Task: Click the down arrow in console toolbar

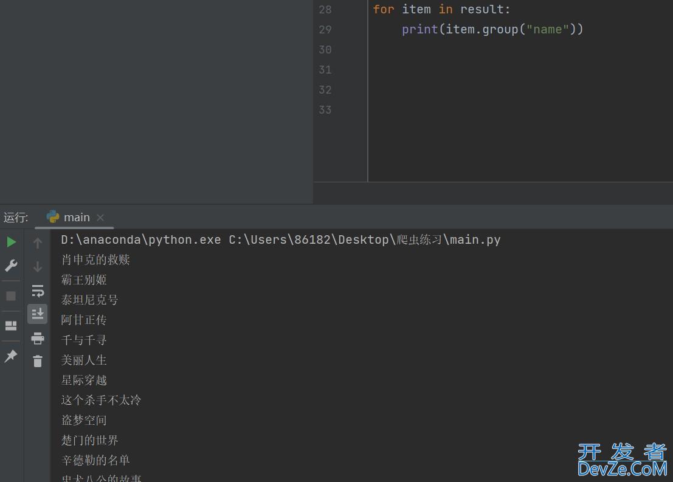Action: pyautogui.click(x=38, y=267)
